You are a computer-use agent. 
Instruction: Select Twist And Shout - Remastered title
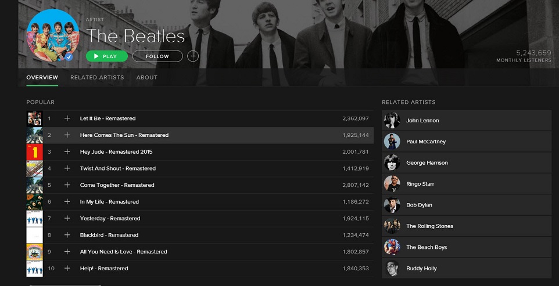(x=117, y=168)
